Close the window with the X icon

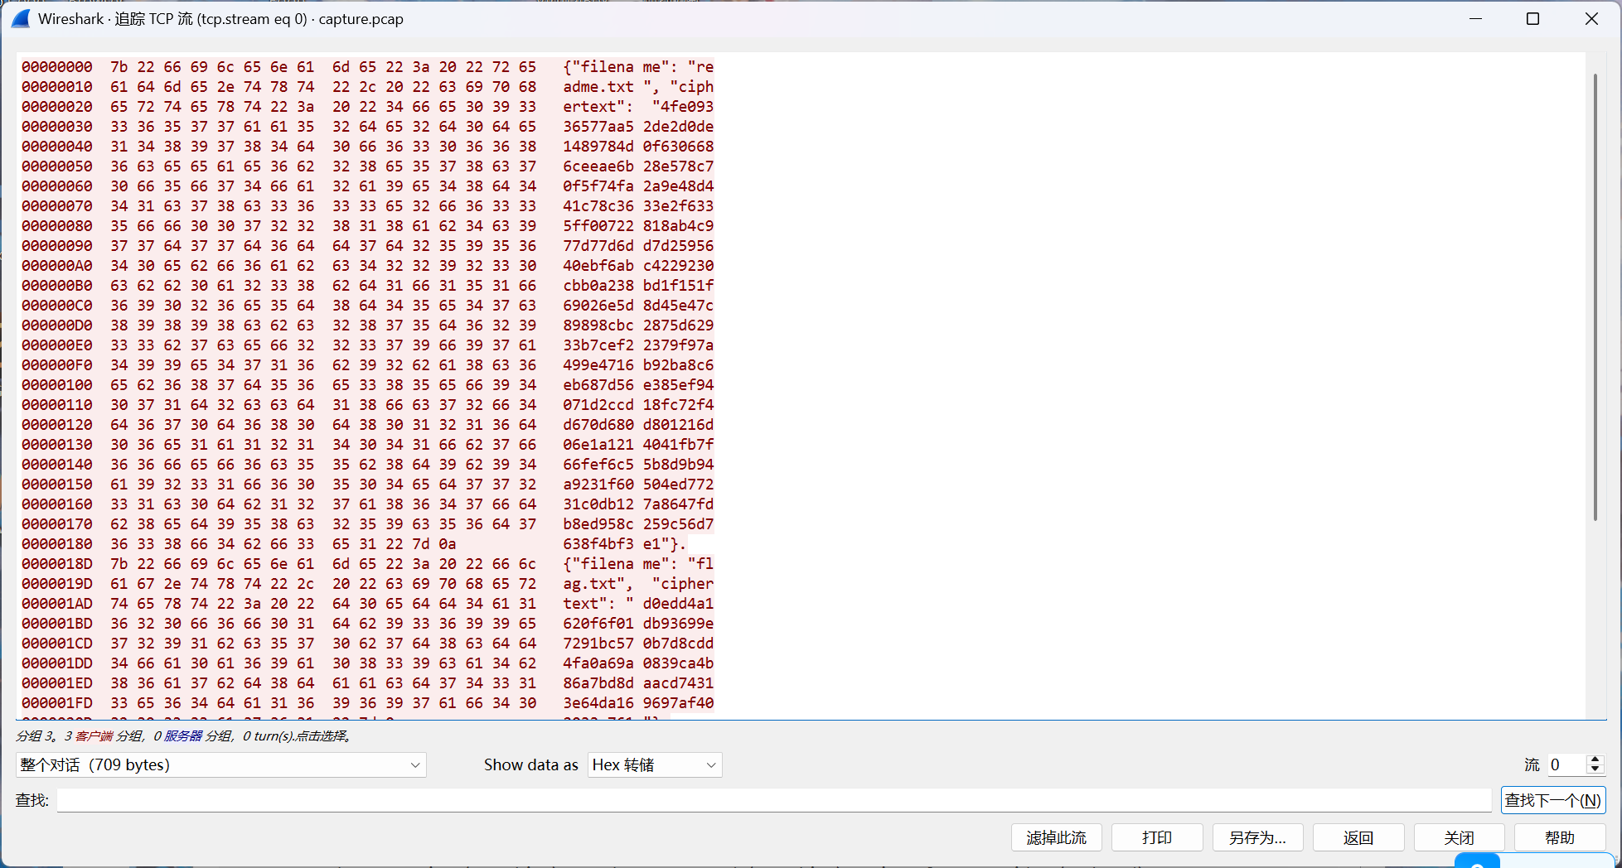(x=1591, y=18)
